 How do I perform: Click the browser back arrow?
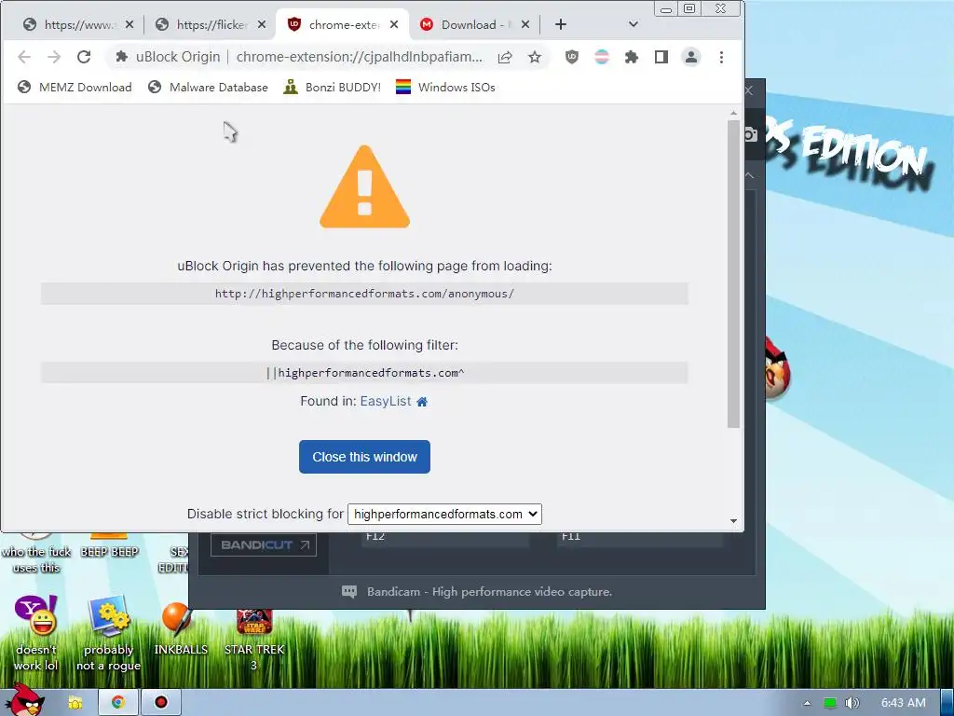pyautogui.click(x=23, y=57)
